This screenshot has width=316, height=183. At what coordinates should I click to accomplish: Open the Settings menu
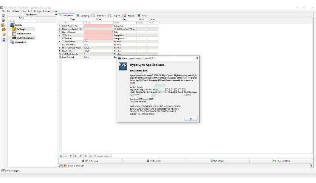(37, 11)
